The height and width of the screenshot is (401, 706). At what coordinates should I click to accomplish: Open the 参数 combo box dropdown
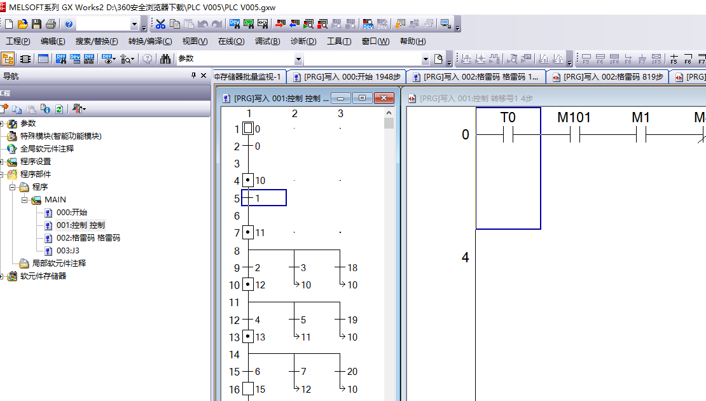[x=298, y=59]
